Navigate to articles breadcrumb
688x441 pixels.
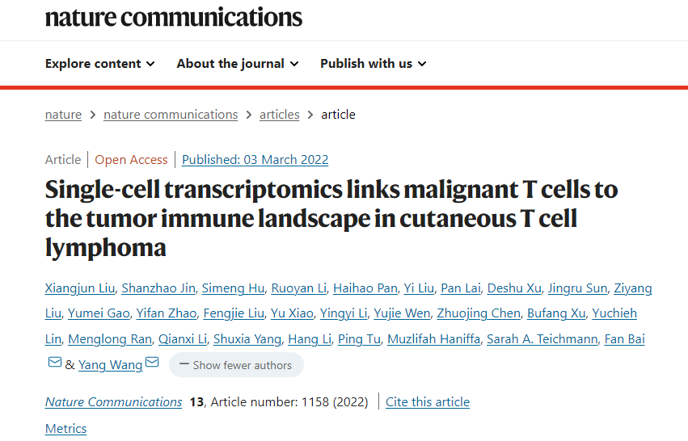(279, 115)
